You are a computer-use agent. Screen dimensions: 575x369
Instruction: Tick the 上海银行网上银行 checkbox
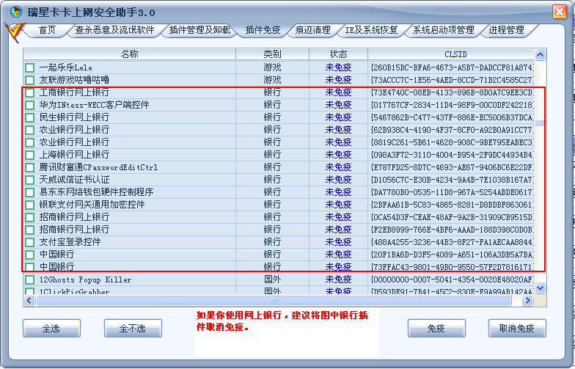coord(29,155)
